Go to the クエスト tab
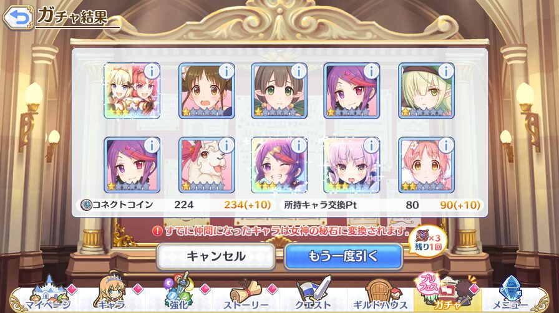The height and width of the screenshot is (313, 559). coord(313,294)
